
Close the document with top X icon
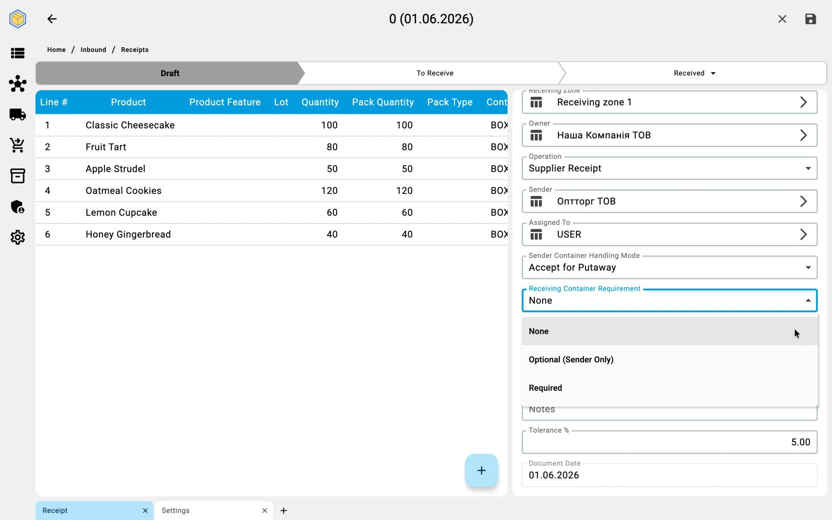782,19
